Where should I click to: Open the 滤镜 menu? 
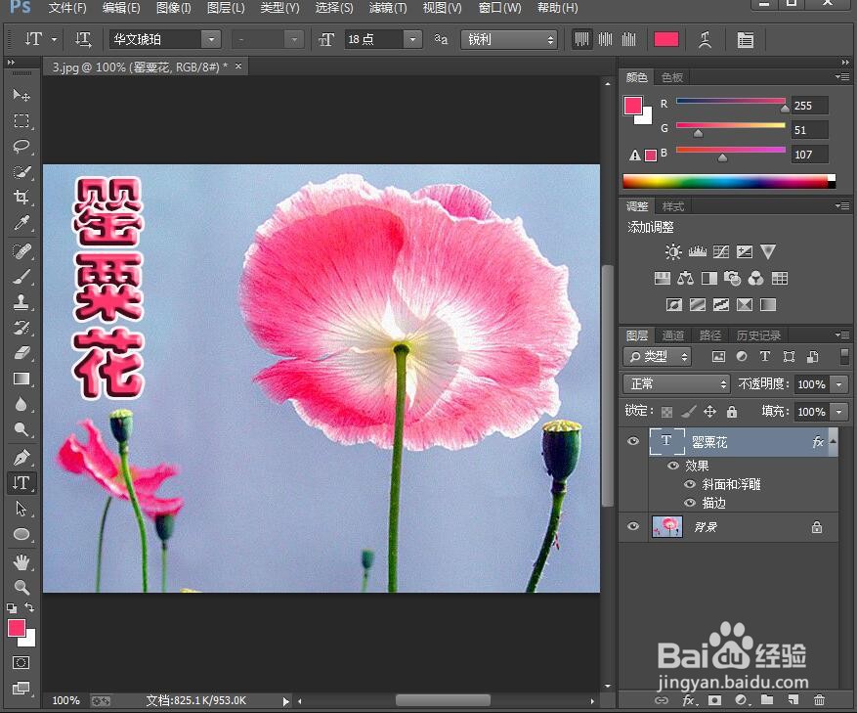(387, 8)
